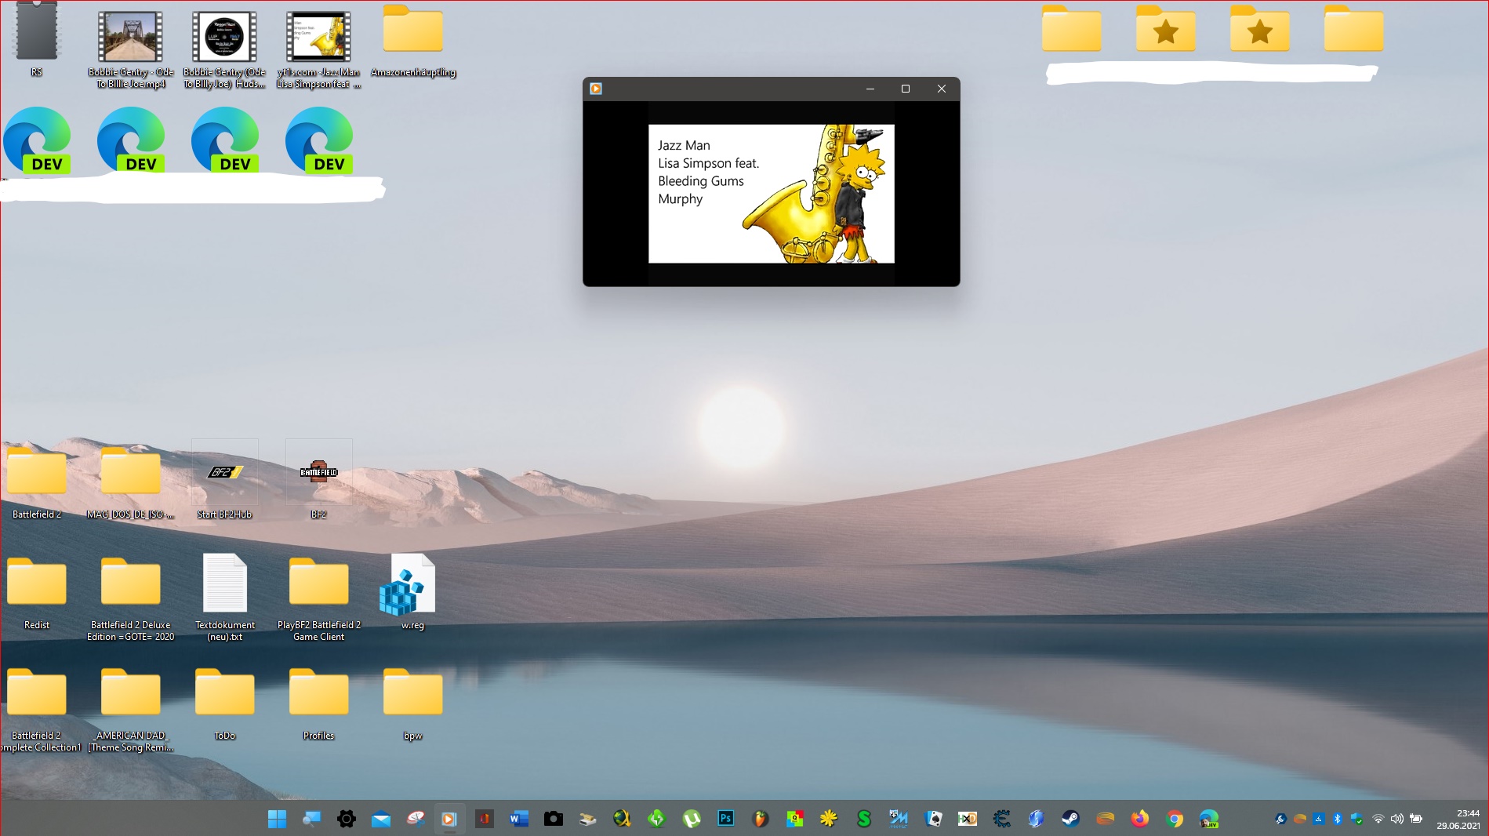Click the Jazz Man video frame in player
Screen dimensions: 1489x836
(x=771, y=194)
